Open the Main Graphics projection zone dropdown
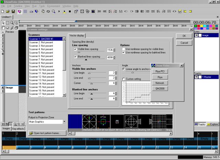The width and height of the screenshot is (220, 160). click(64, 122)
